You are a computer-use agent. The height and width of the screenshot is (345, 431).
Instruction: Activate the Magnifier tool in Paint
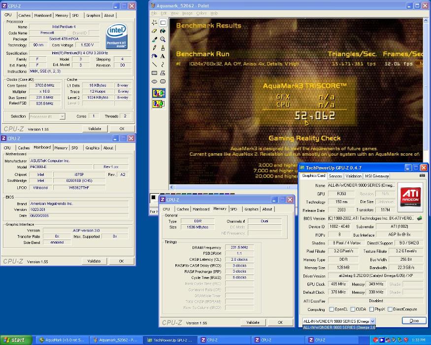(x=163, y=39)
